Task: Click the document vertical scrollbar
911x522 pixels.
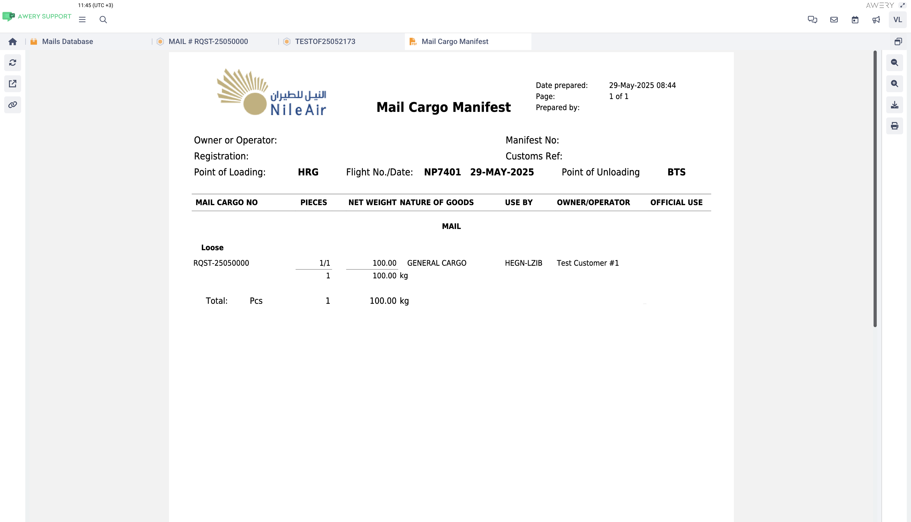Action: pos(875,189)
